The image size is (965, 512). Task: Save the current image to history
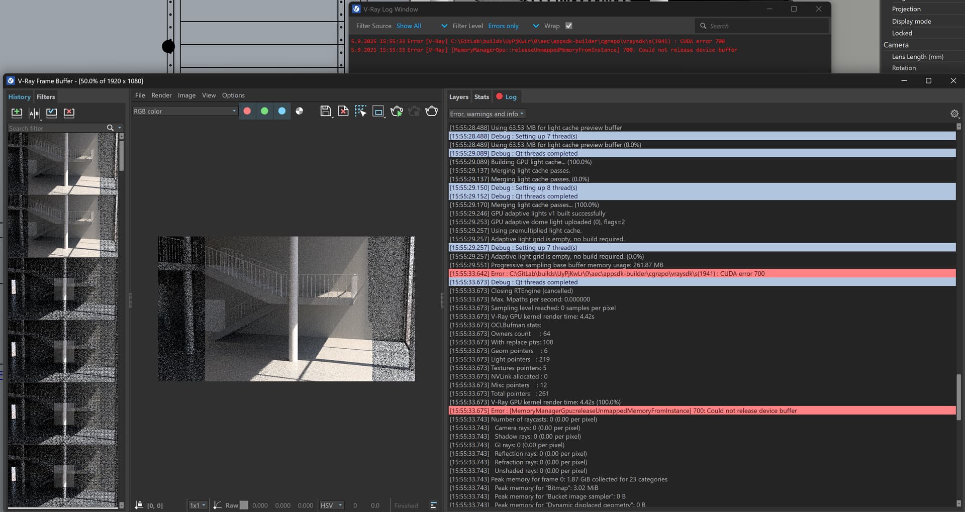[17, 113]
